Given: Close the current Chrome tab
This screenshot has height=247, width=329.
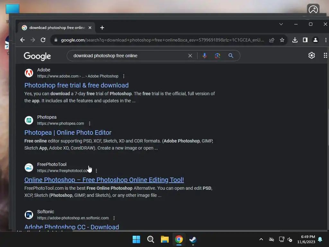Looking at the screenshot, I should click(x=90, y=28).
